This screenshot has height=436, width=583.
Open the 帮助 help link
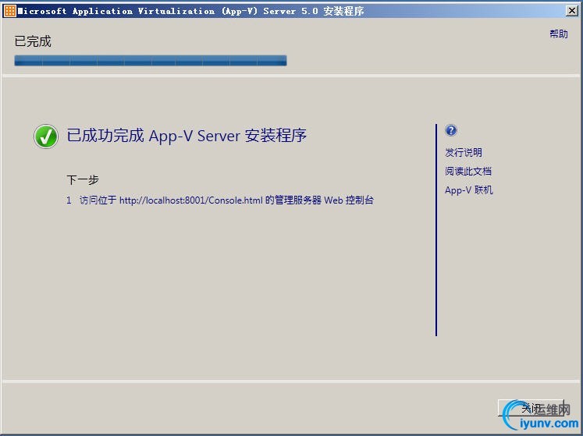559,34
